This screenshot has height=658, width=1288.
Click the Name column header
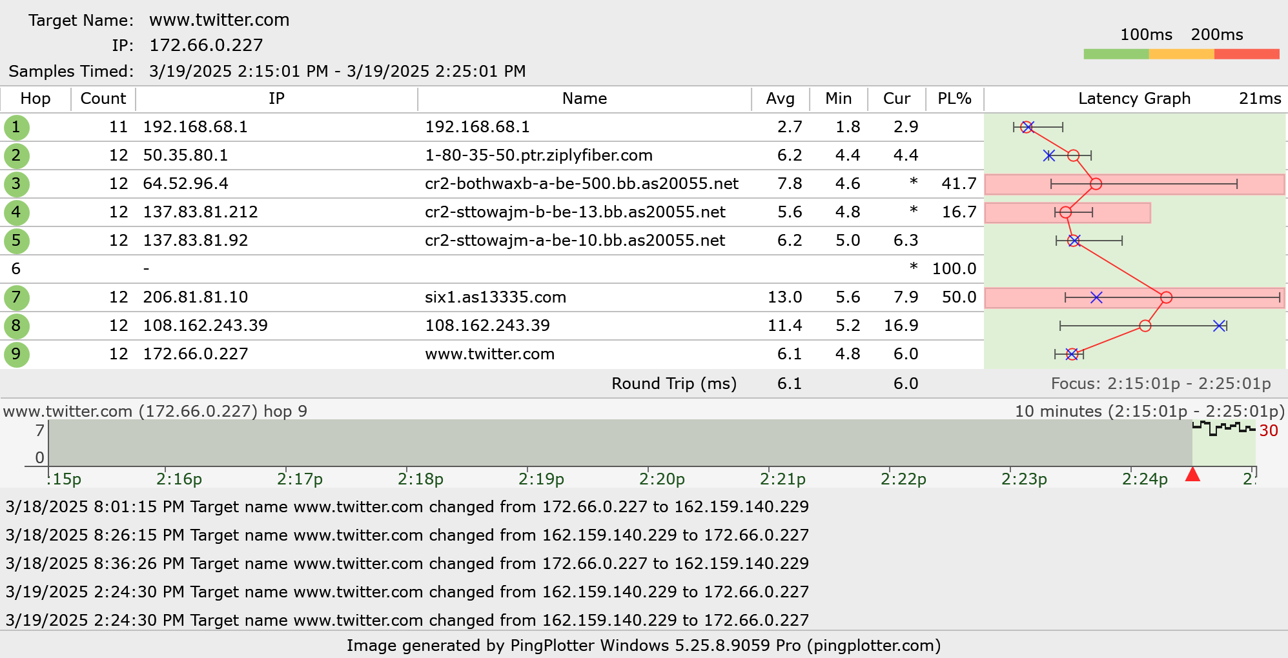pos(584,99)
